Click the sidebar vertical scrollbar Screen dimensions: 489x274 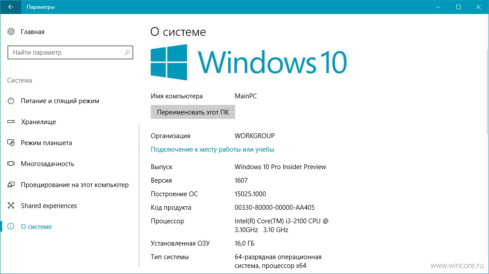139,195
